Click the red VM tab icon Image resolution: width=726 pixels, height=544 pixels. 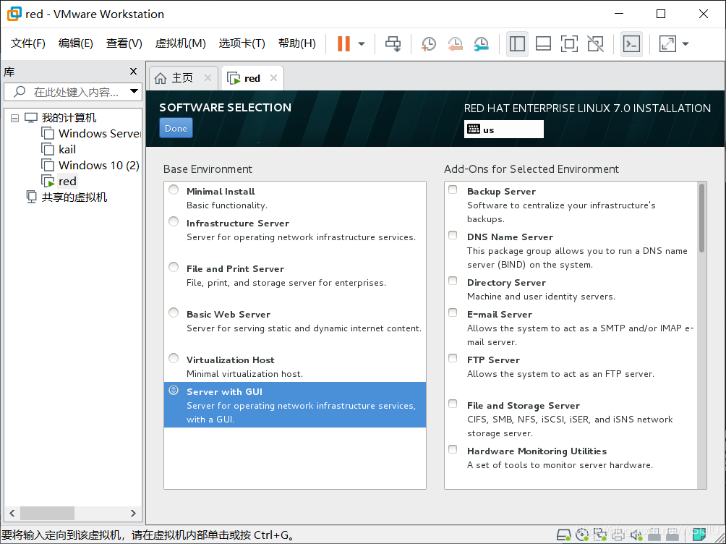(x=234, y=78)
